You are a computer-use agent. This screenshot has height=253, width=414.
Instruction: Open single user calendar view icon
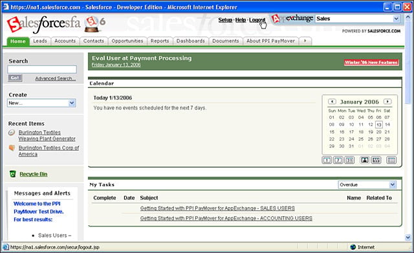point(365,160)
